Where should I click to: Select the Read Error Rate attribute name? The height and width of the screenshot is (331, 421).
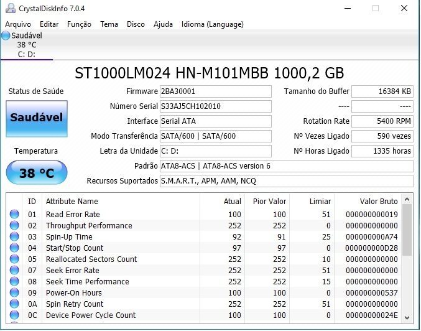pos(73,215)
